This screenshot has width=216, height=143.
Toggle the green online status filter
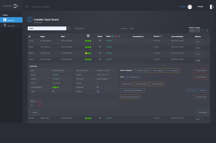coord(113,36)
